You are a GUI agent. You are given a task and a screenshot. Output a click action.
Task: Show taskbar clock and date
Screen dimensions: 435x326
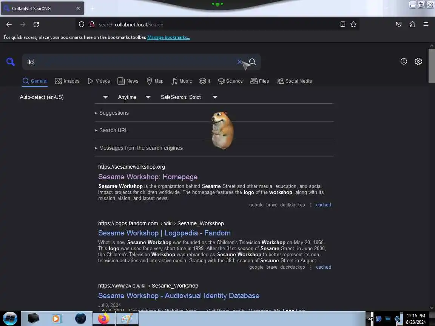(x=416, y=319)
